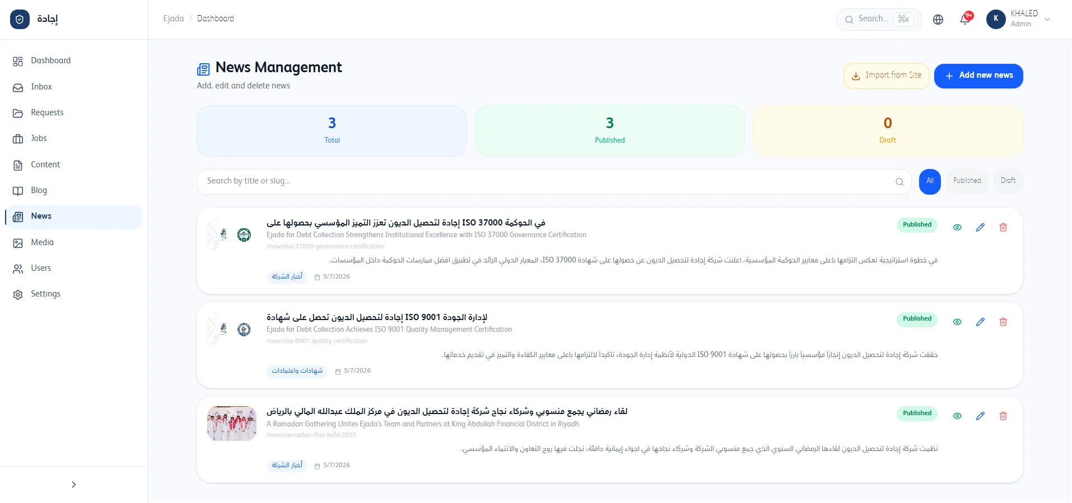The width and height of the screenshot is (1072, 503).
Task: Click the 5/7/2026 date on the ISO 9001 news
Action: (x=357, y=371)
